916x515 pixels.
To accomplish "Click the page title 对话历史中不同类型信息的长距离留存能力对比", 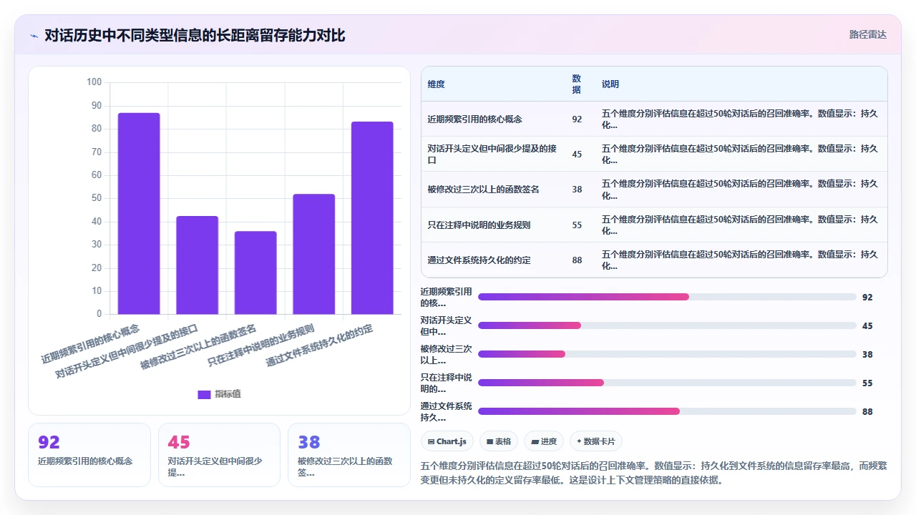I will (195, 35).
